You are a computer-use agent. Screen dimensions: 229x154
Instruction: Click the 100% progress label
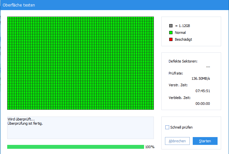150,147
